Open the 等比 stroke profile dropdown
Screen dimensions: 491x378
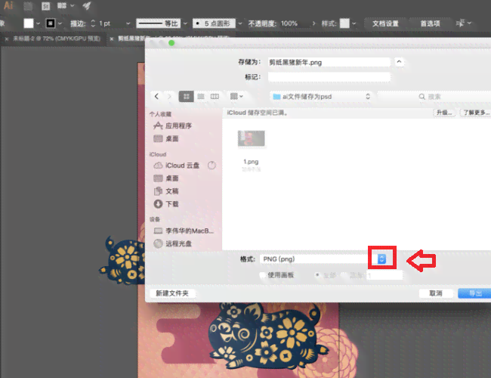click(185, 23)
